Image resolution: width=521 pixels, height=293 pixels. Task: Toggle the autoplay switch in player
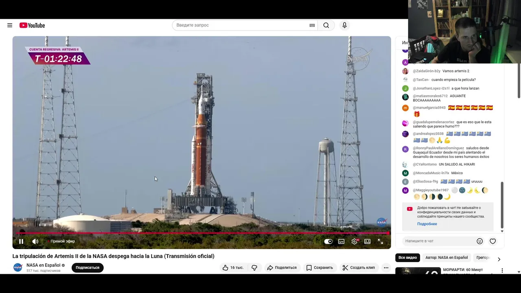328,241
